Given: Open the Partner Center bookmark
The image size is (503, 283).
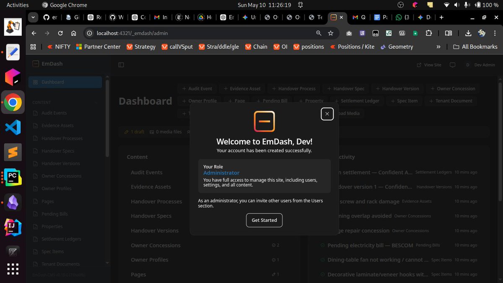Looking at the screenshot, I should click(x=98, y=47).
